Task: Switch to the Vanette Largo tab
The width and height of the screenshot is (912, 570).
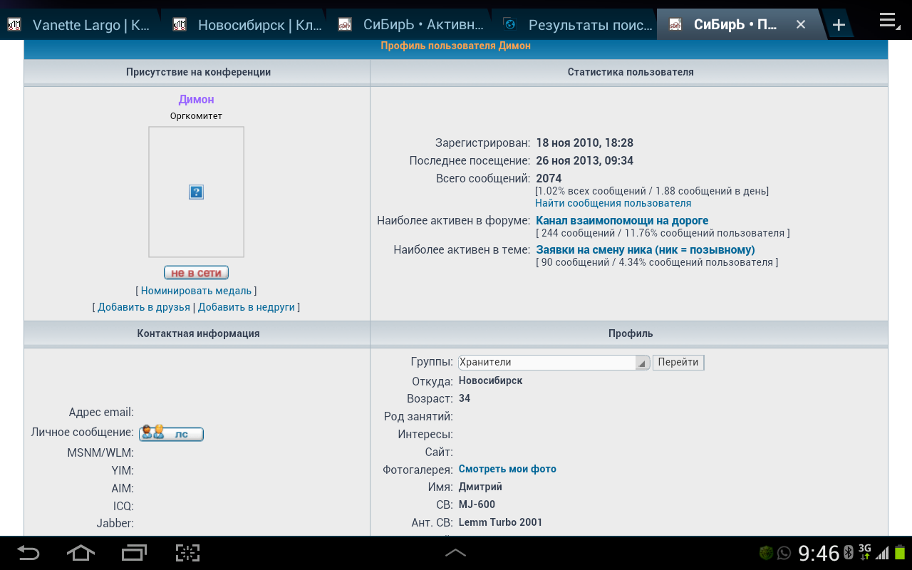Action: pyautogui.click(x=82, y=25)
